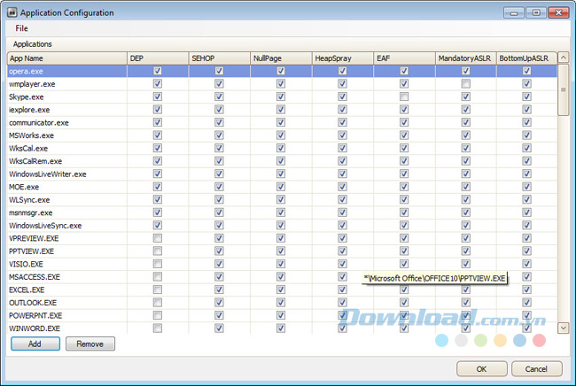The height and width of the screenshot is (386, 576).
Task: Uncheck MandatoryASLR for WksCal.exe
Action: point(466,148)
